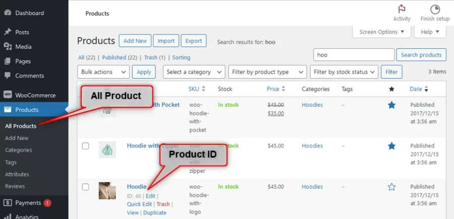
Task: Click the Payments notification badge
Action: tap(47, 203)
